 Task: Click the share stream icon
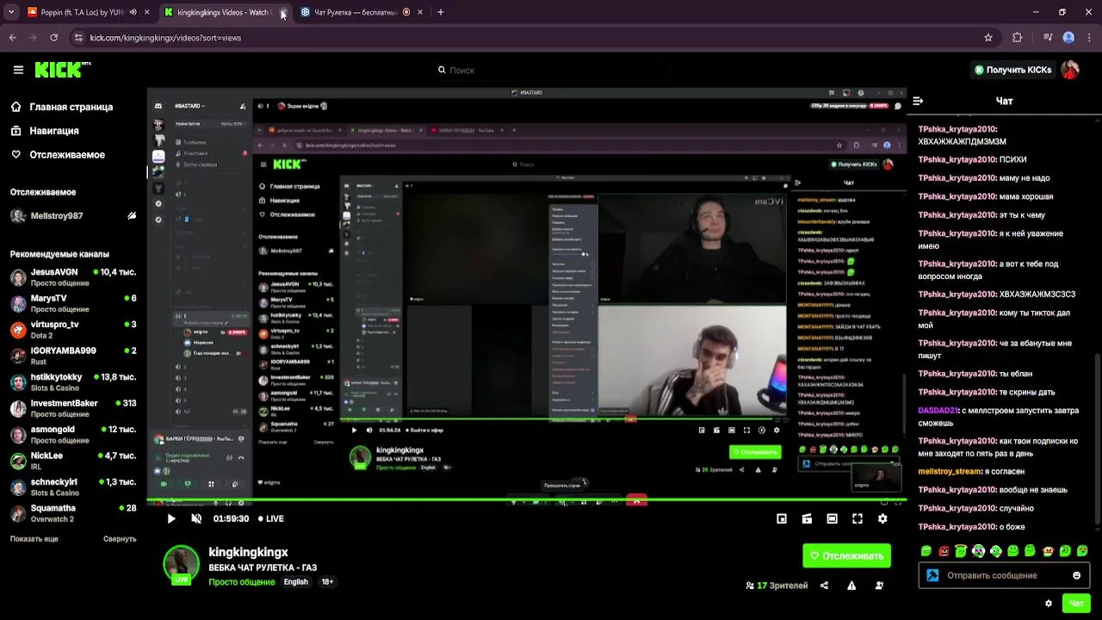pyautogui.click(x=824, y=586)
